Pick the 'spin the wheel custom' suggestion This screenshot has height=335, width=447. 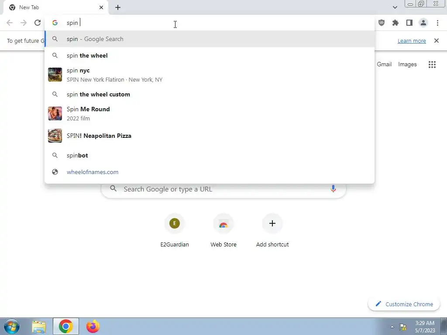(210, 94)
